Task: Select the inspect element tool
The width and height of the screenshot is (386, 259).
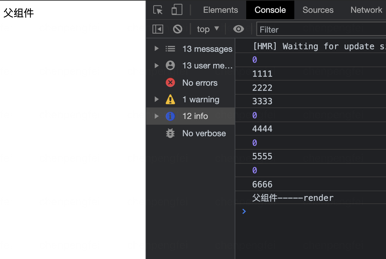Action: [158, 10]
